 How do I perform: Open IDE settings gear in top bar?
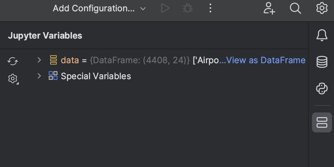click(322, 8)
